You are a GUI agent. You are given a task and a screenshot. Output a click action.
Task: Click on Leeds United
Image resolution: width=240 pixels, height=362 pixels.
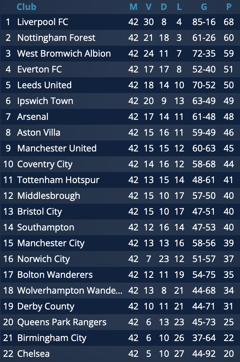coord(44,85)
